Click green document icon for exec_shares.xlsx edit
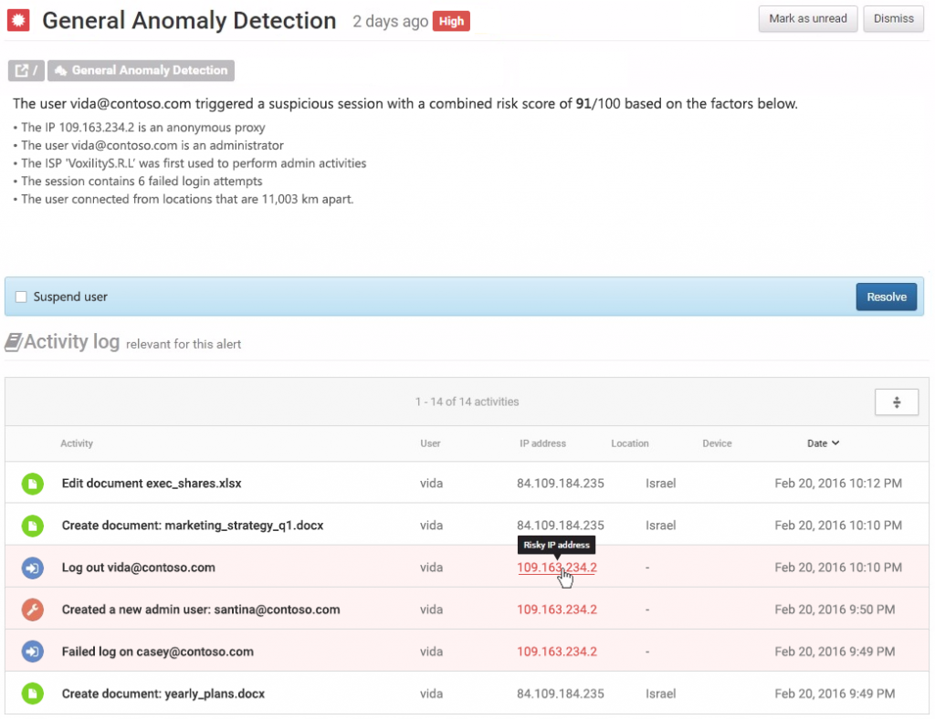The height and width of the screenshot is (719, 935). 33,483
